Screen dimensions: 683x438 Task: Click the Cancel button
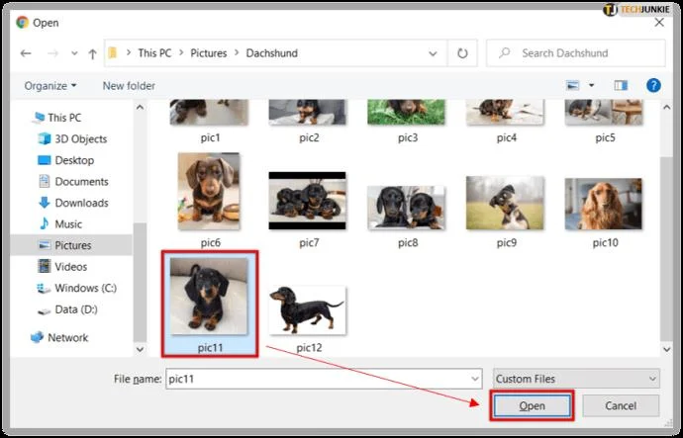click(x=621, y=405)
